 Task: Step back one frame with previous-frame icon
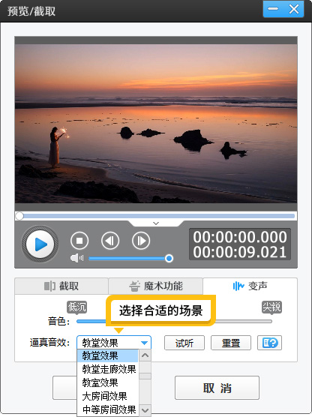[x=110, y=241]
